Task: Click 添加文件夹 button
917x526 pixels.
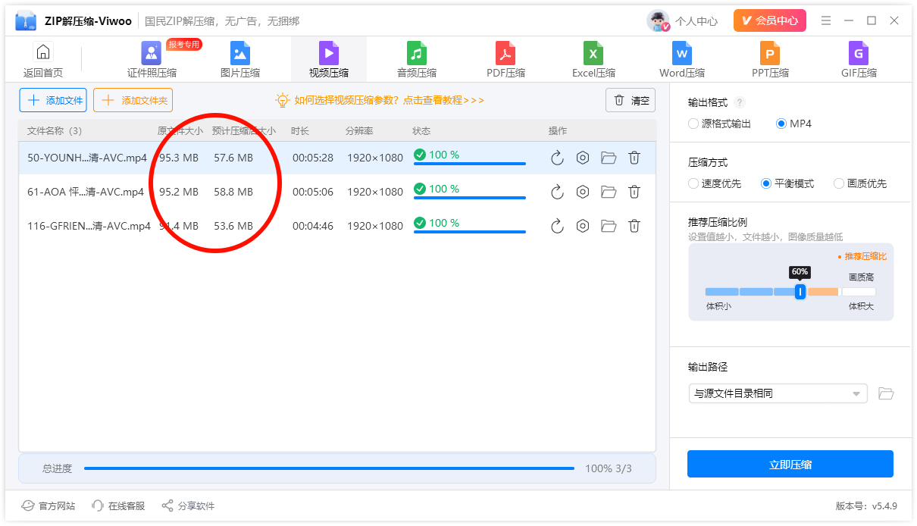Action: coord(133,100)
